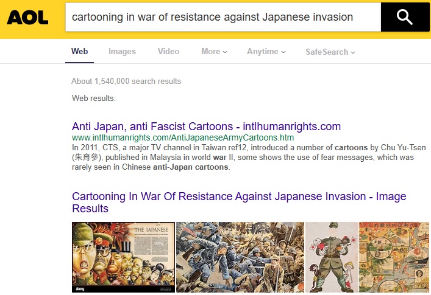Click the chevron beside SafeSearch
Viewport: 431px width, 295px height.
[353, 52]
